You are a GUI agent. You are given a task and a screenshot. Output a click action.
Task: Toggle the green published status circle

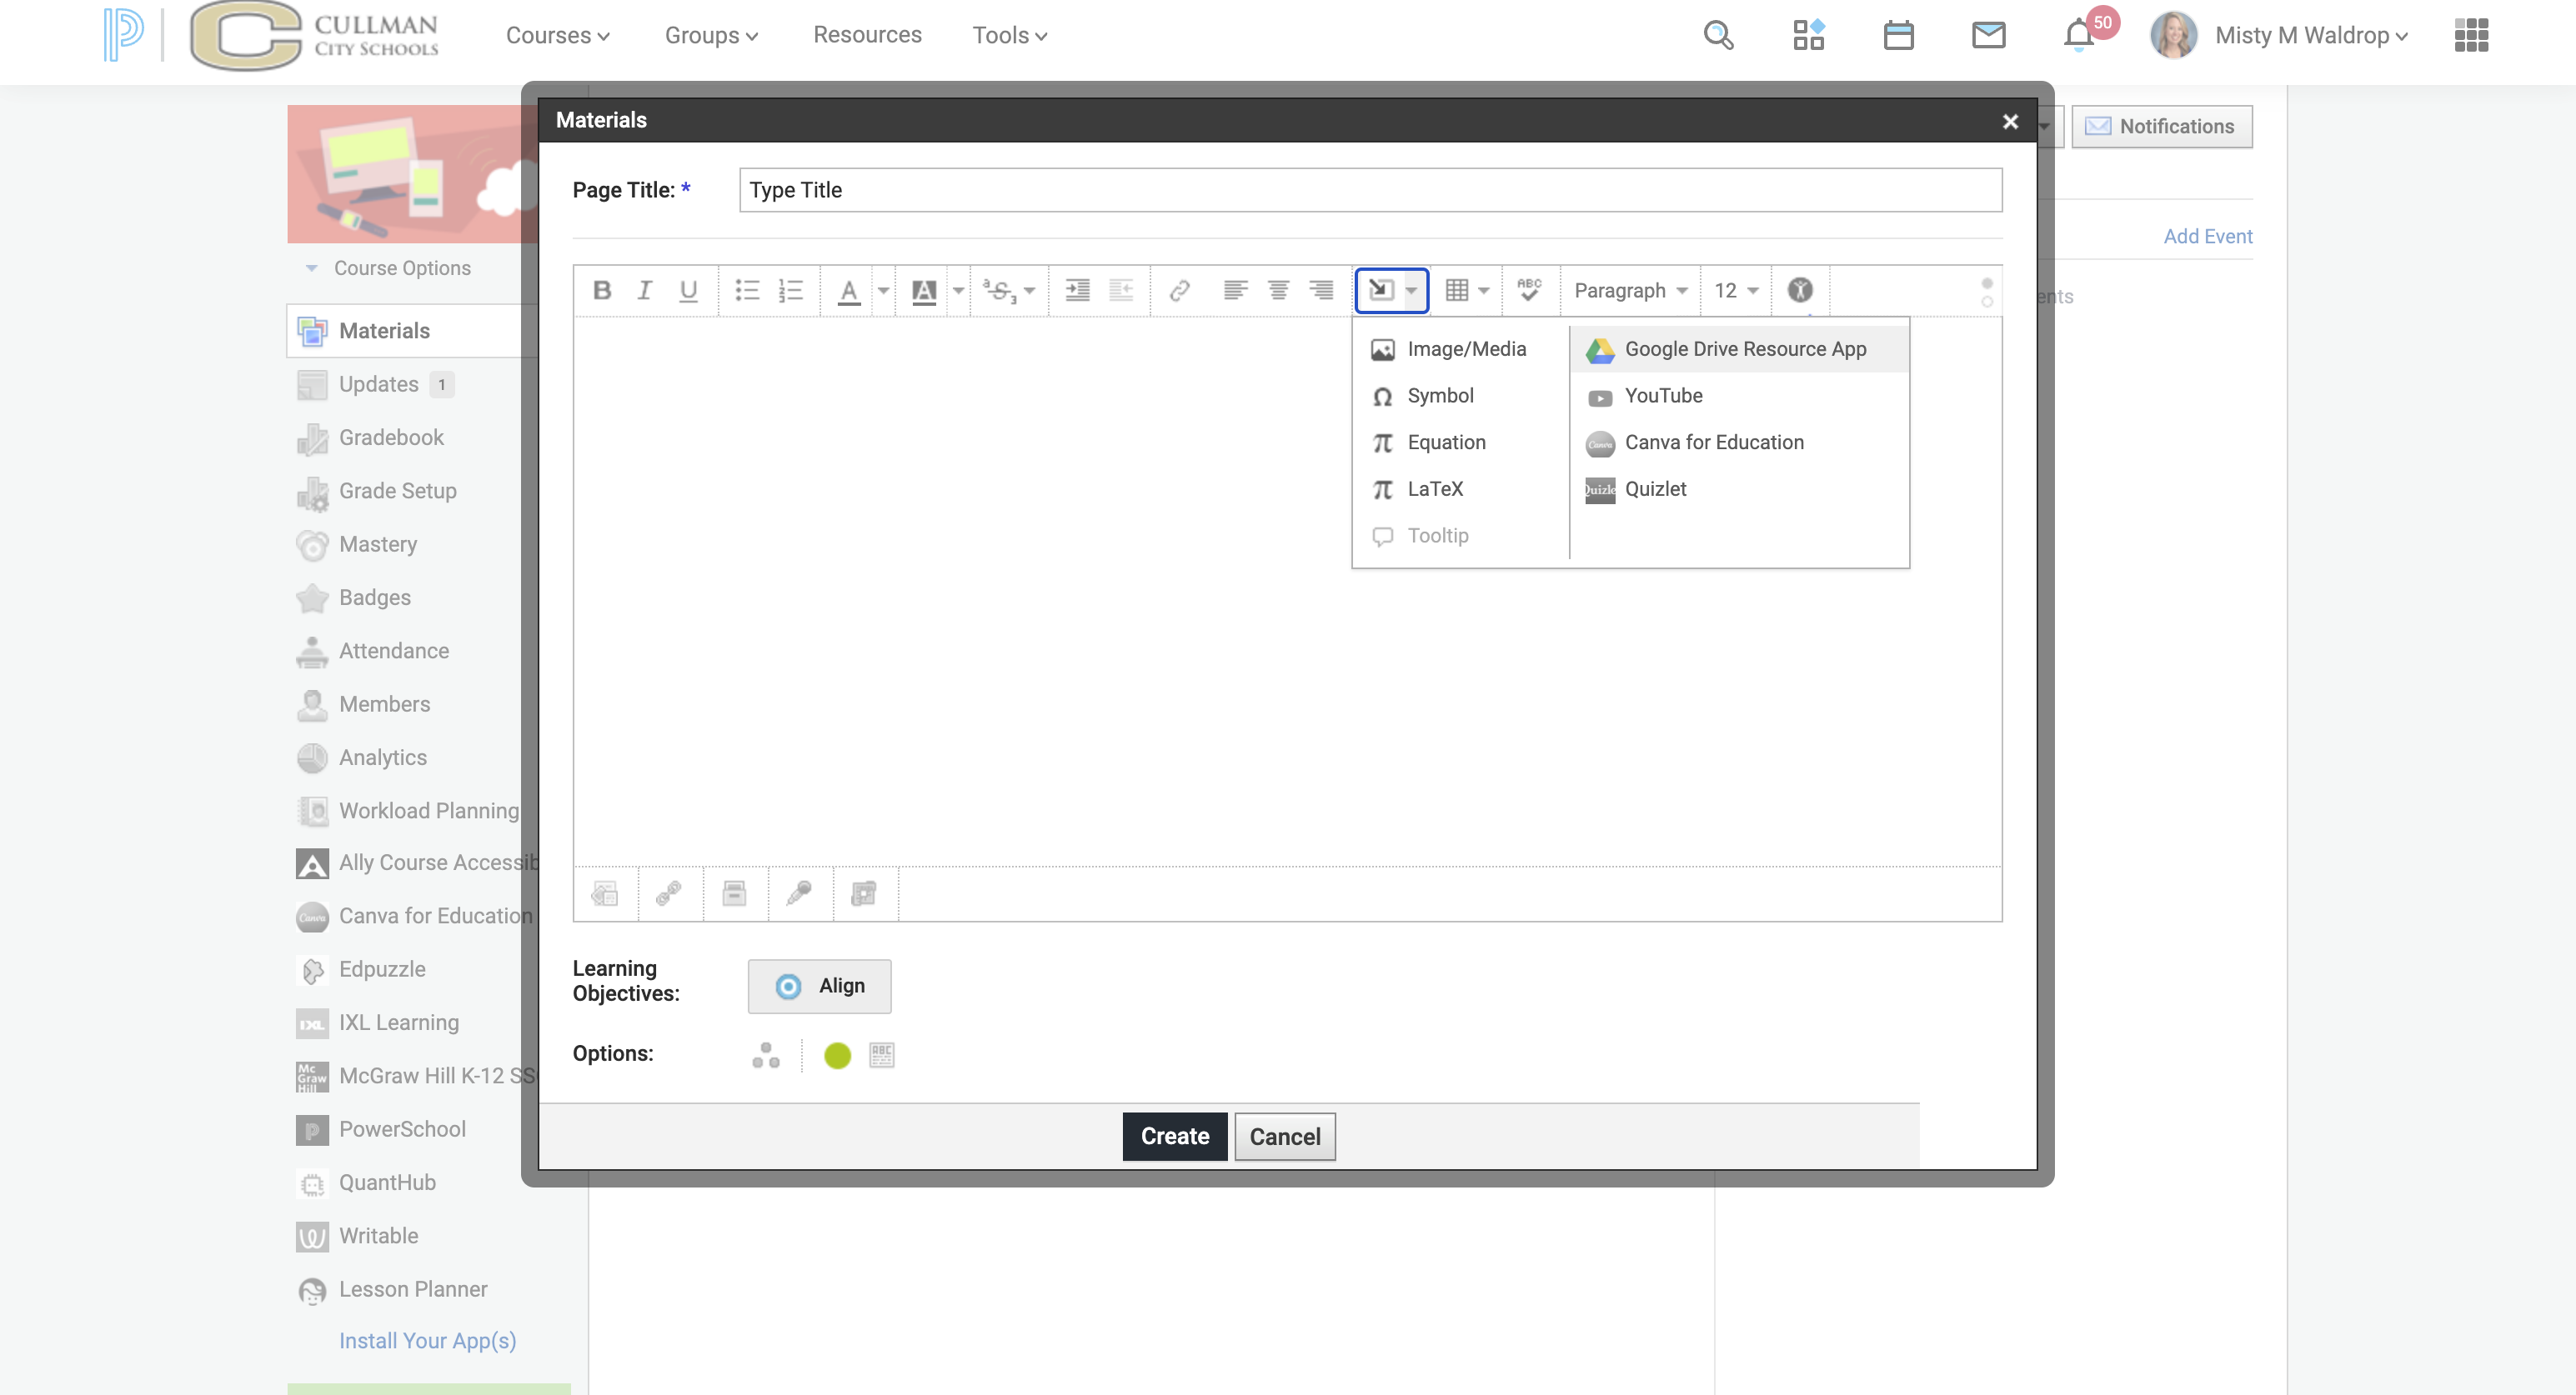pyautogui.click(x=837, y=1055)
